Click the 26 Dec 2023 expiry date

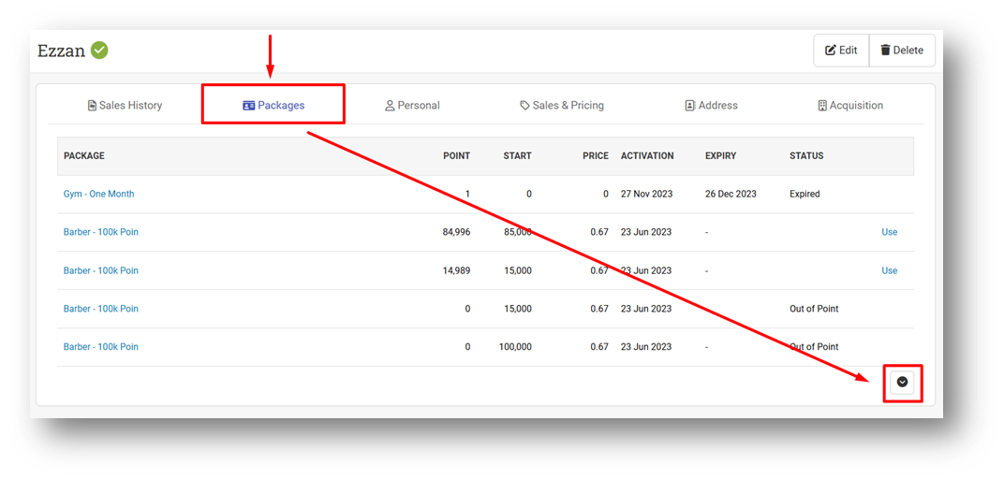(731, 194)
